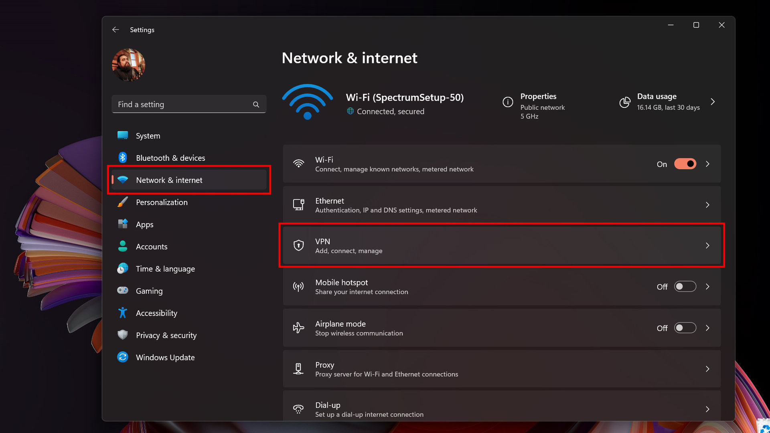Open the VPN settings row

tap(501, 246)
